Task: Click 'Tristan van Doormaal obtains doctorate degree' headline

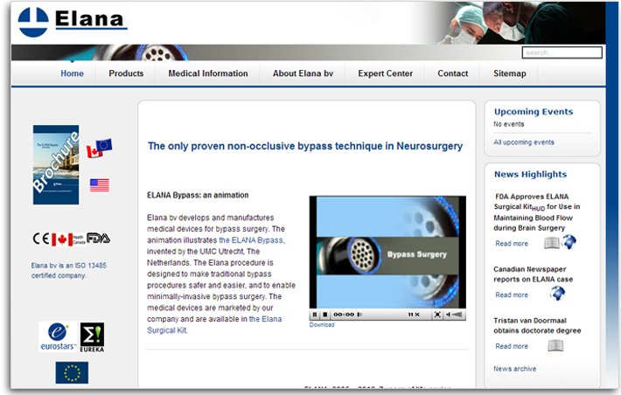Action: coord(537,326)
